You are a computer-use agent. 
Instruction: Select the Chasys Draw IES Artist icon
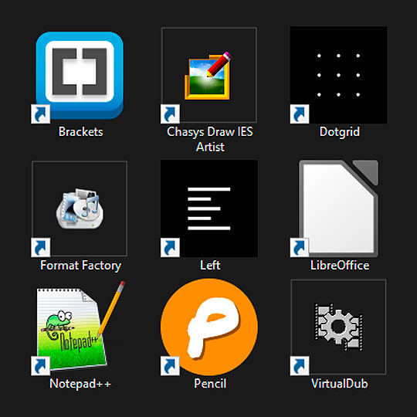[208, 76]
